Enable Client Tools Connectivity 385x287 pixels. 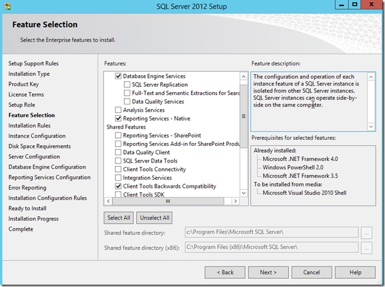coord(118,169)
